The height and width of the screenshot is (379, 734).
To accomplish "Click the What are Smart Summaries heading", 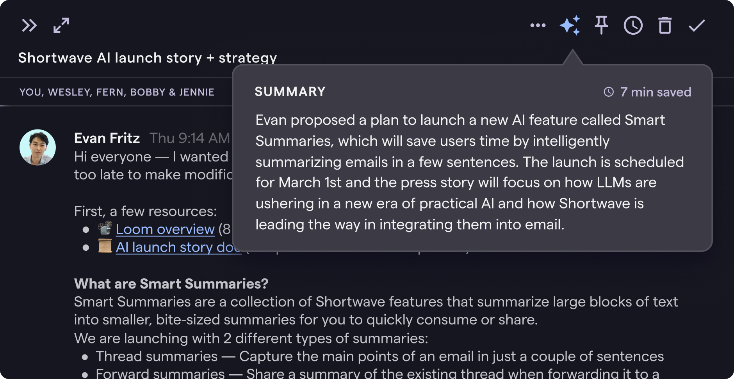I will click(x=171, y=283).
